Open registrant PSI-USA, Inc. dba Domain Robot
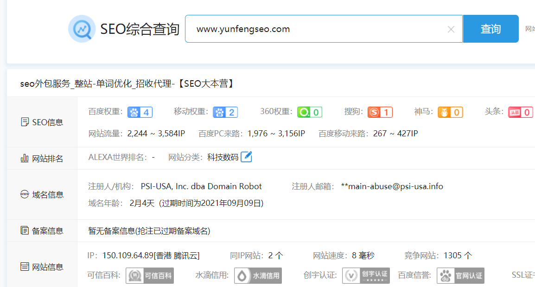535x287 pixels. point(201,186)
